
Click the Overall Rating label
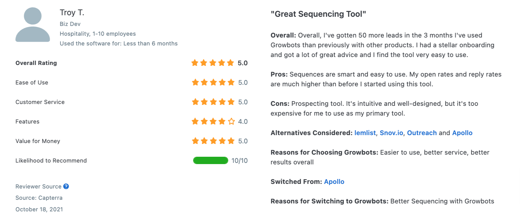coord(36,63)
